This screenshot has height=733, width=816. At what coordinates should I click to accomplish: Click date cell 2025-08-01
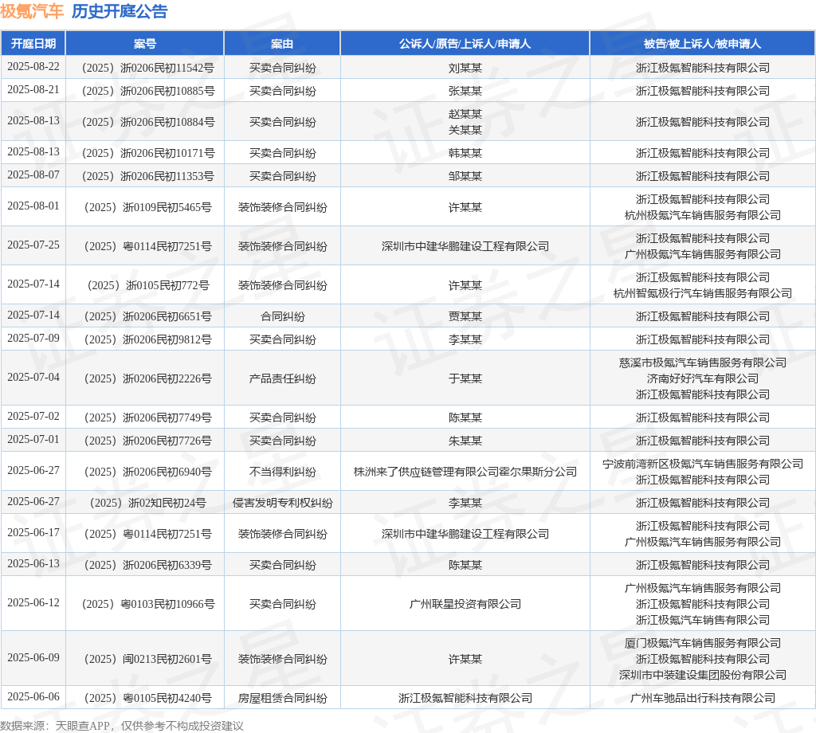(33, 206)
